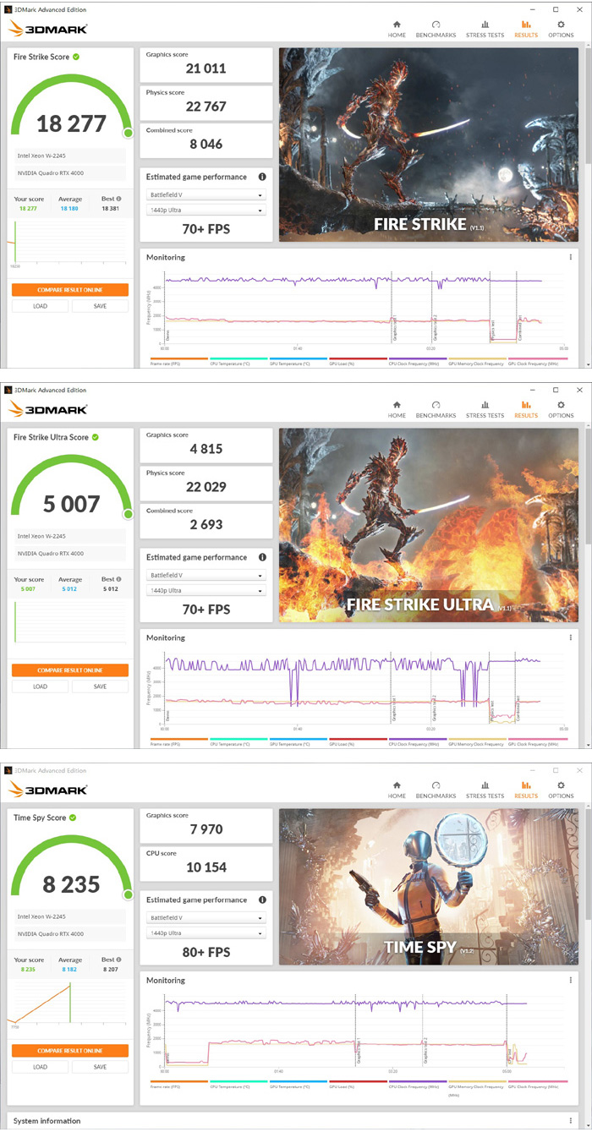
Task: Click green validity check beside Time Spy Score
Action: 73,818
